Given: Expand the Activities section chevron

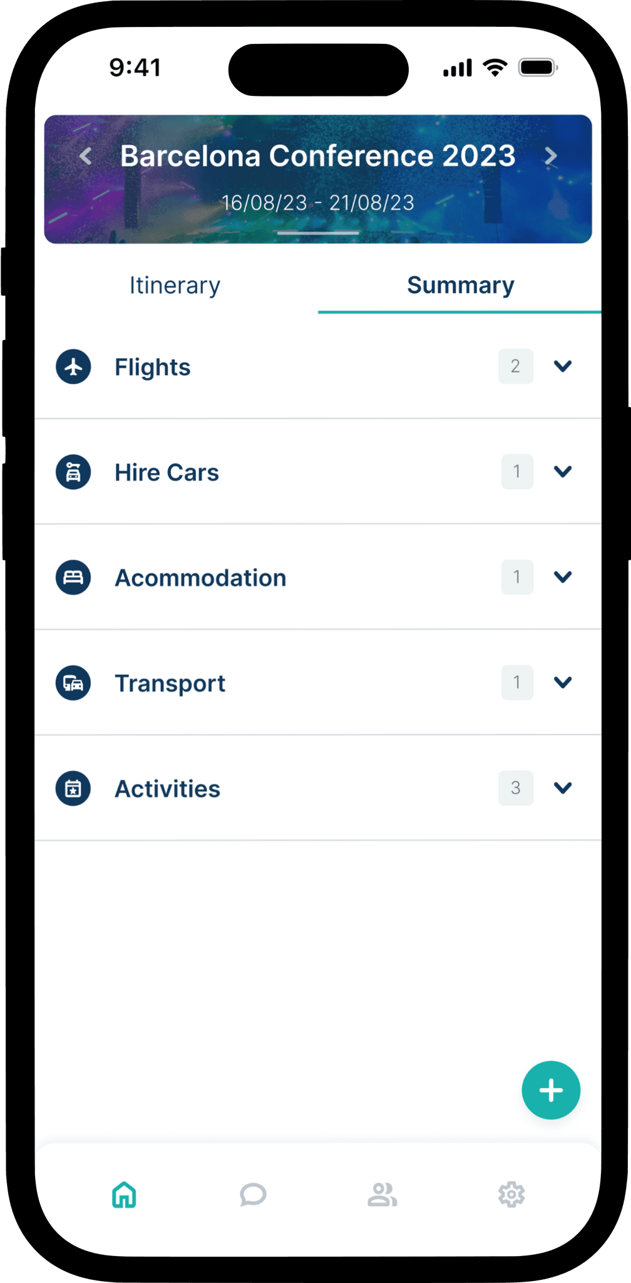Looking at the screenshot, I should tap(563, 787).
